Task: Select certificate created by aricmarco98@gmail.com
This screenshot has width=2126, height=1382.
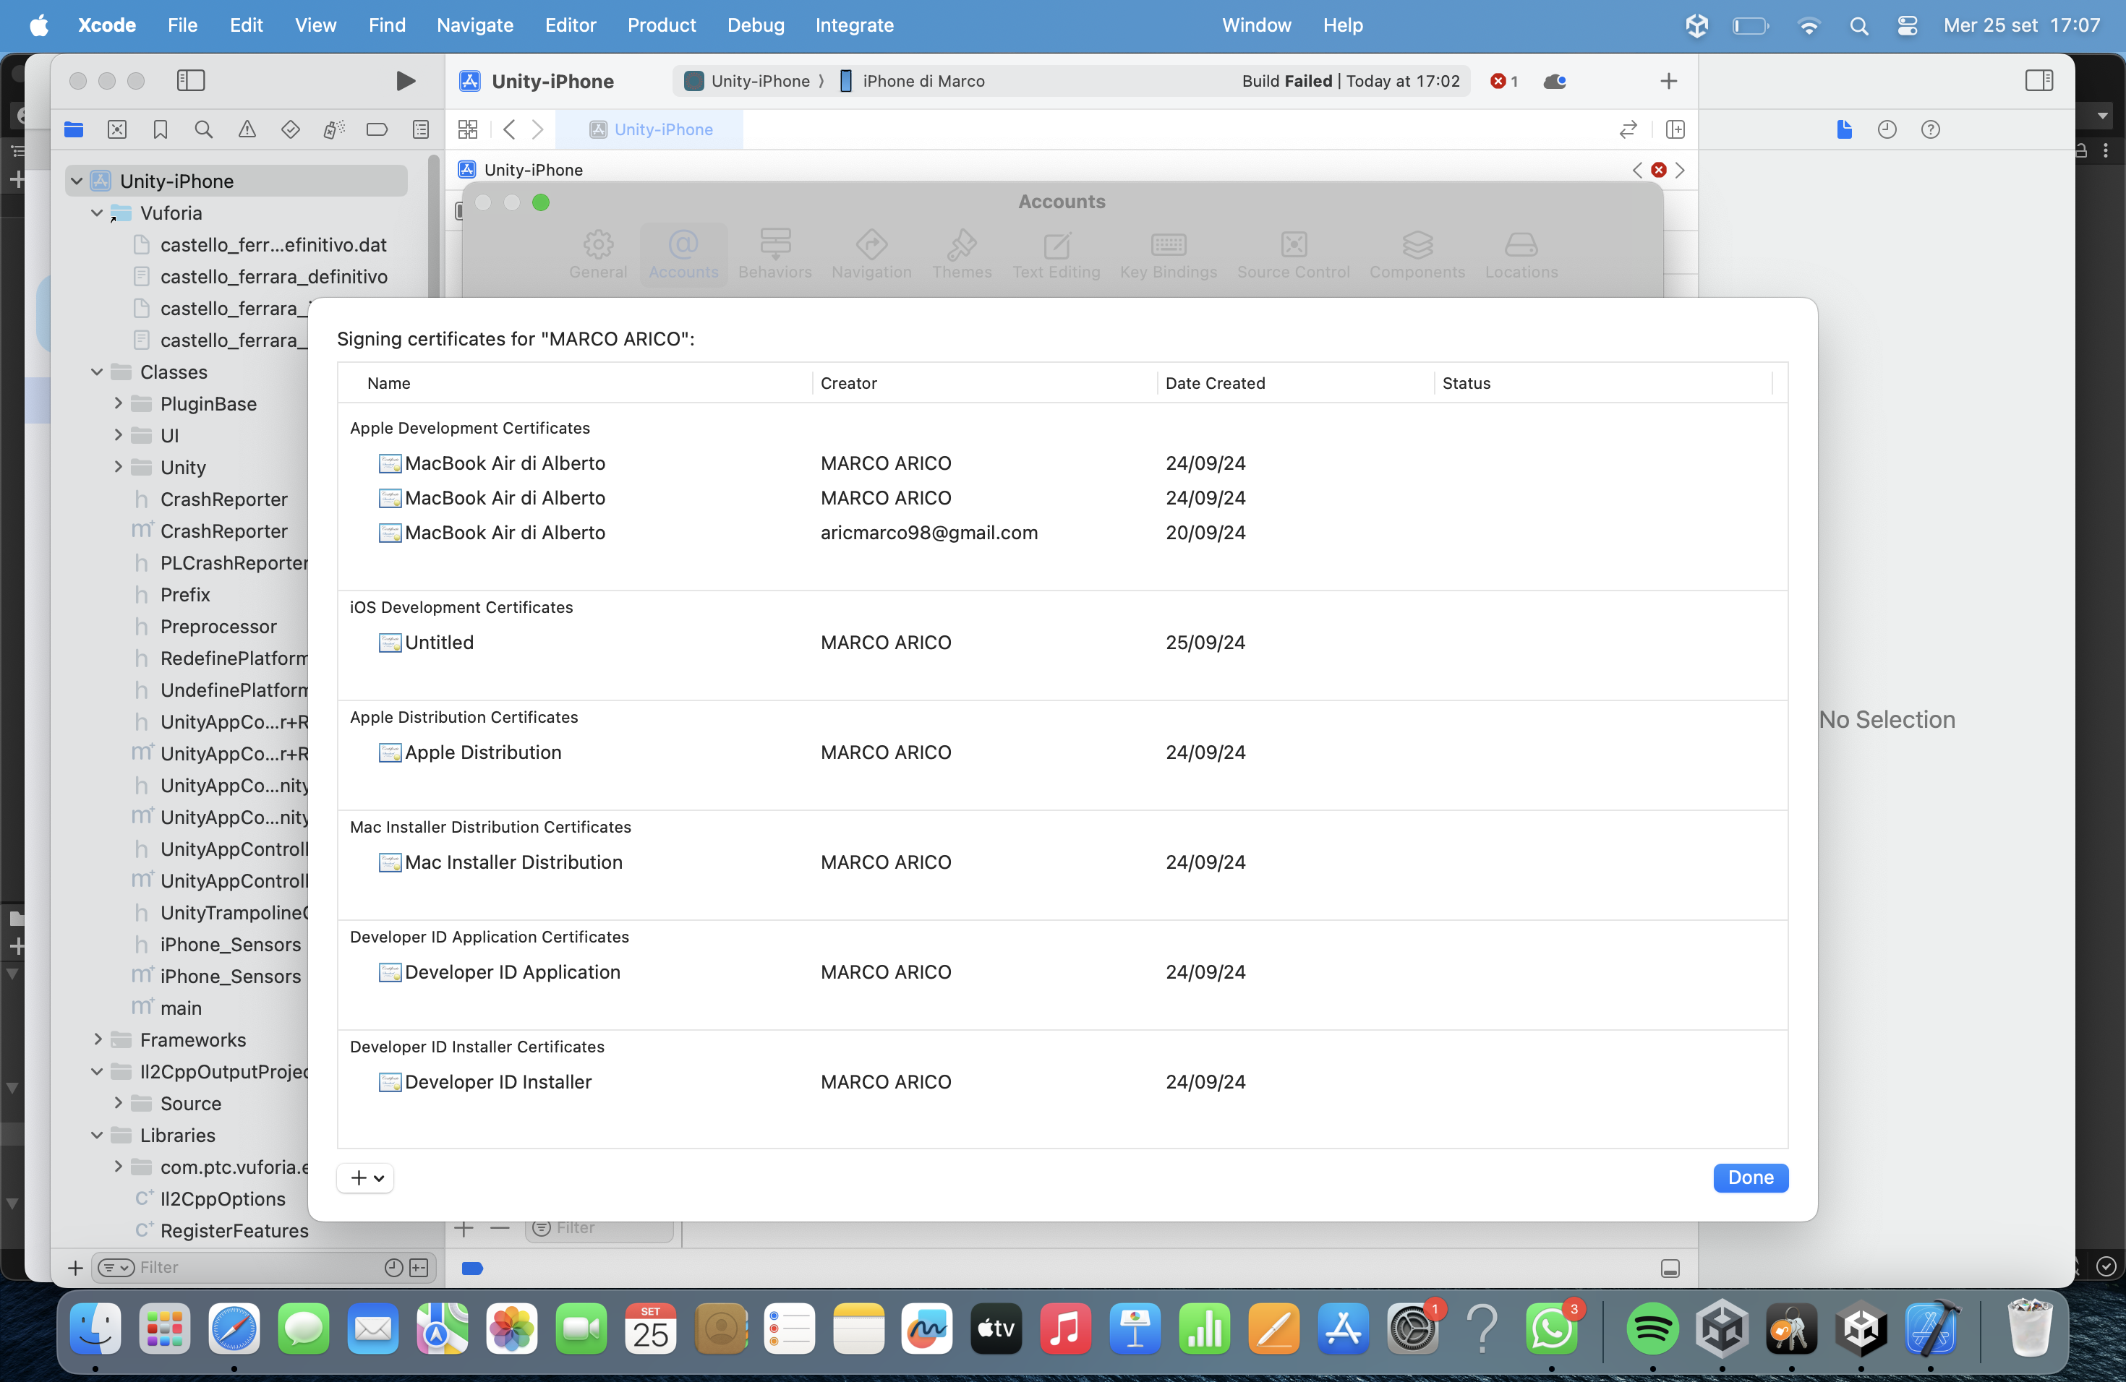Action: pyautogui.click(x=1062, y=533)
